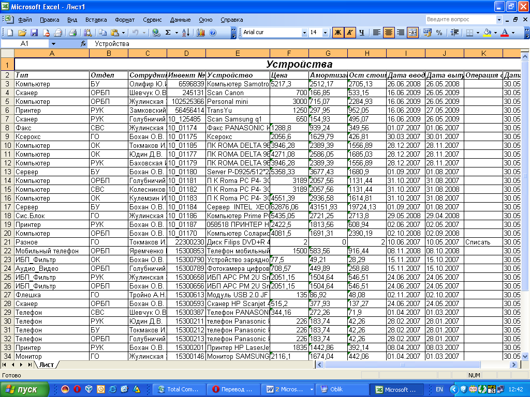Open the Вставка menu
Screen dimensions: 530x397
coord(96,20)
